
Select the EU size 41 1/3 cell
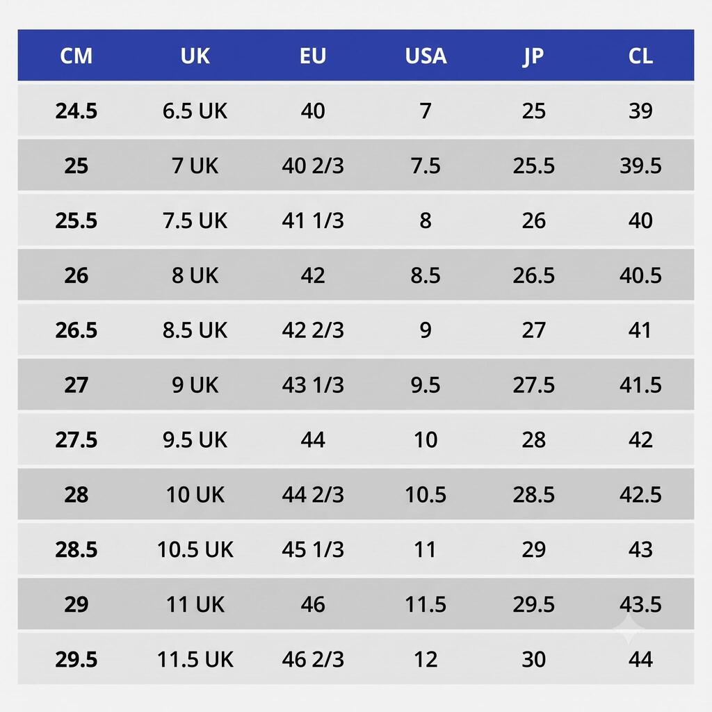(313, 220)
